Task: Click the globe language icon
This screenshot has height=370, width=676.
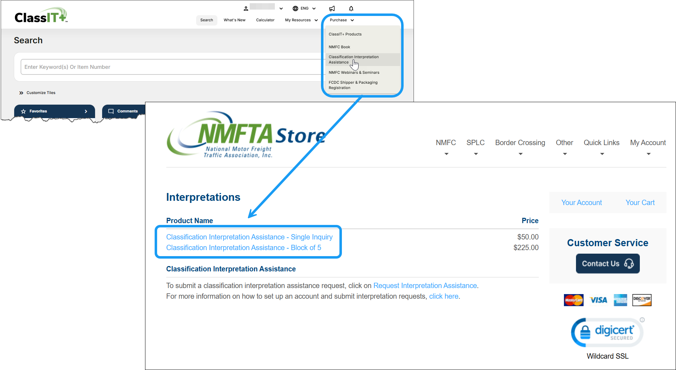Action: (295, 8)
